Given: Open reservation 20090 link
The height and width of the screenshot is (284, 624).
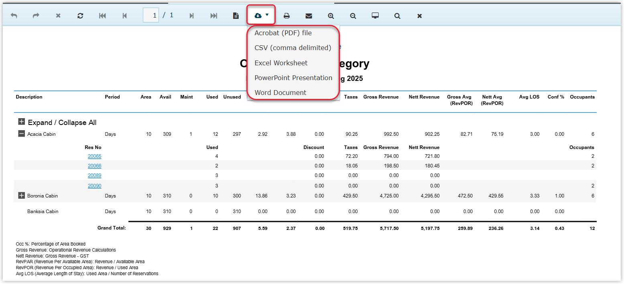Looking at the screenshot, I should click(x=95, y=186).
